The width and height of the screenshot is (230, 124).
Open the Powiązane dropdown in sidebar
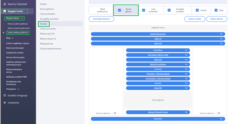coord(18,89)
